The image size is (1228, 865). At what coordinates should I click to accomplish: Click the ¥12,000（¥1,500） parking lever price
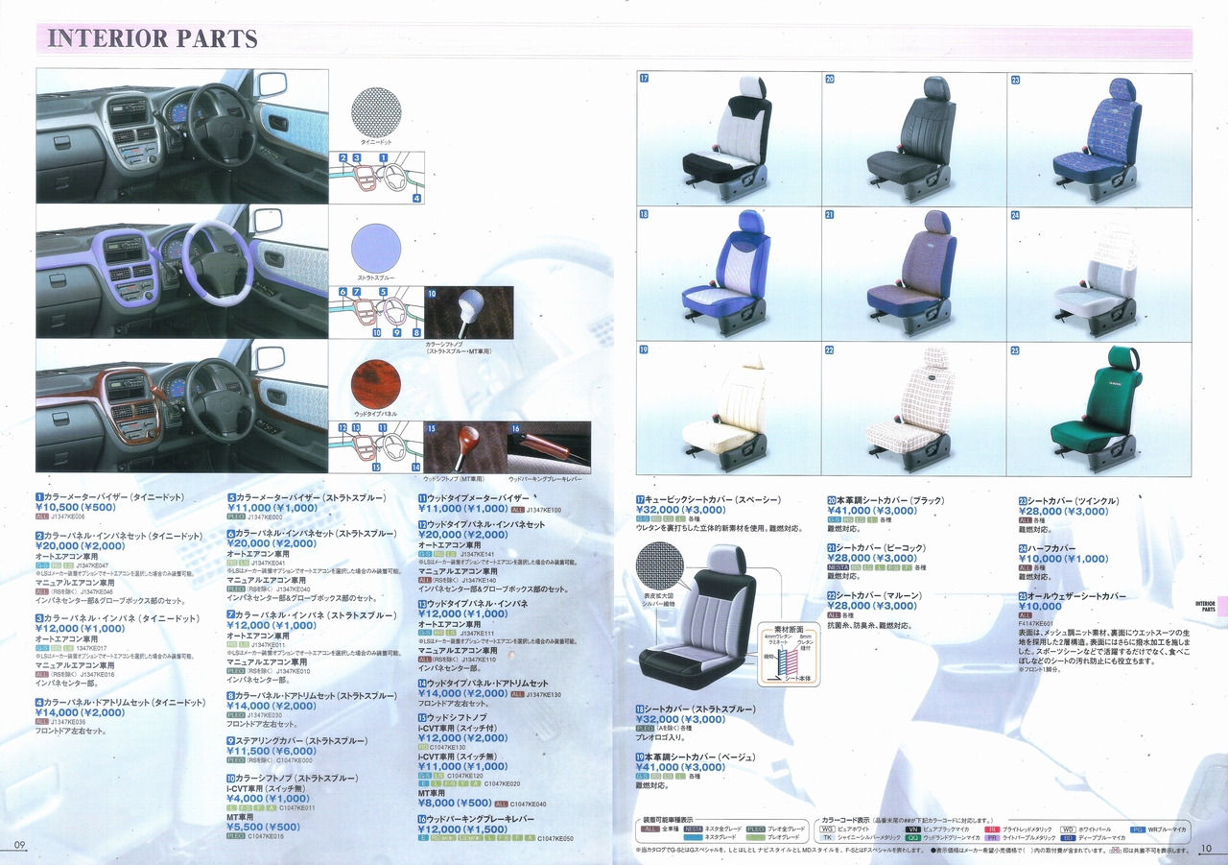point(462,829)
